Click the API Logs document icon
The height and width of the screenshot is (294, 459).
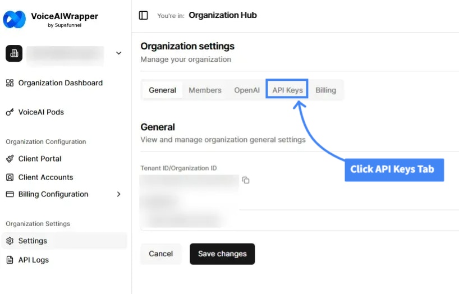(10, 260)
